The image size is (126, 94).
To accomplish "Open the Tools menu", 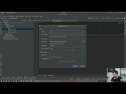I will (x=29, y=16).
